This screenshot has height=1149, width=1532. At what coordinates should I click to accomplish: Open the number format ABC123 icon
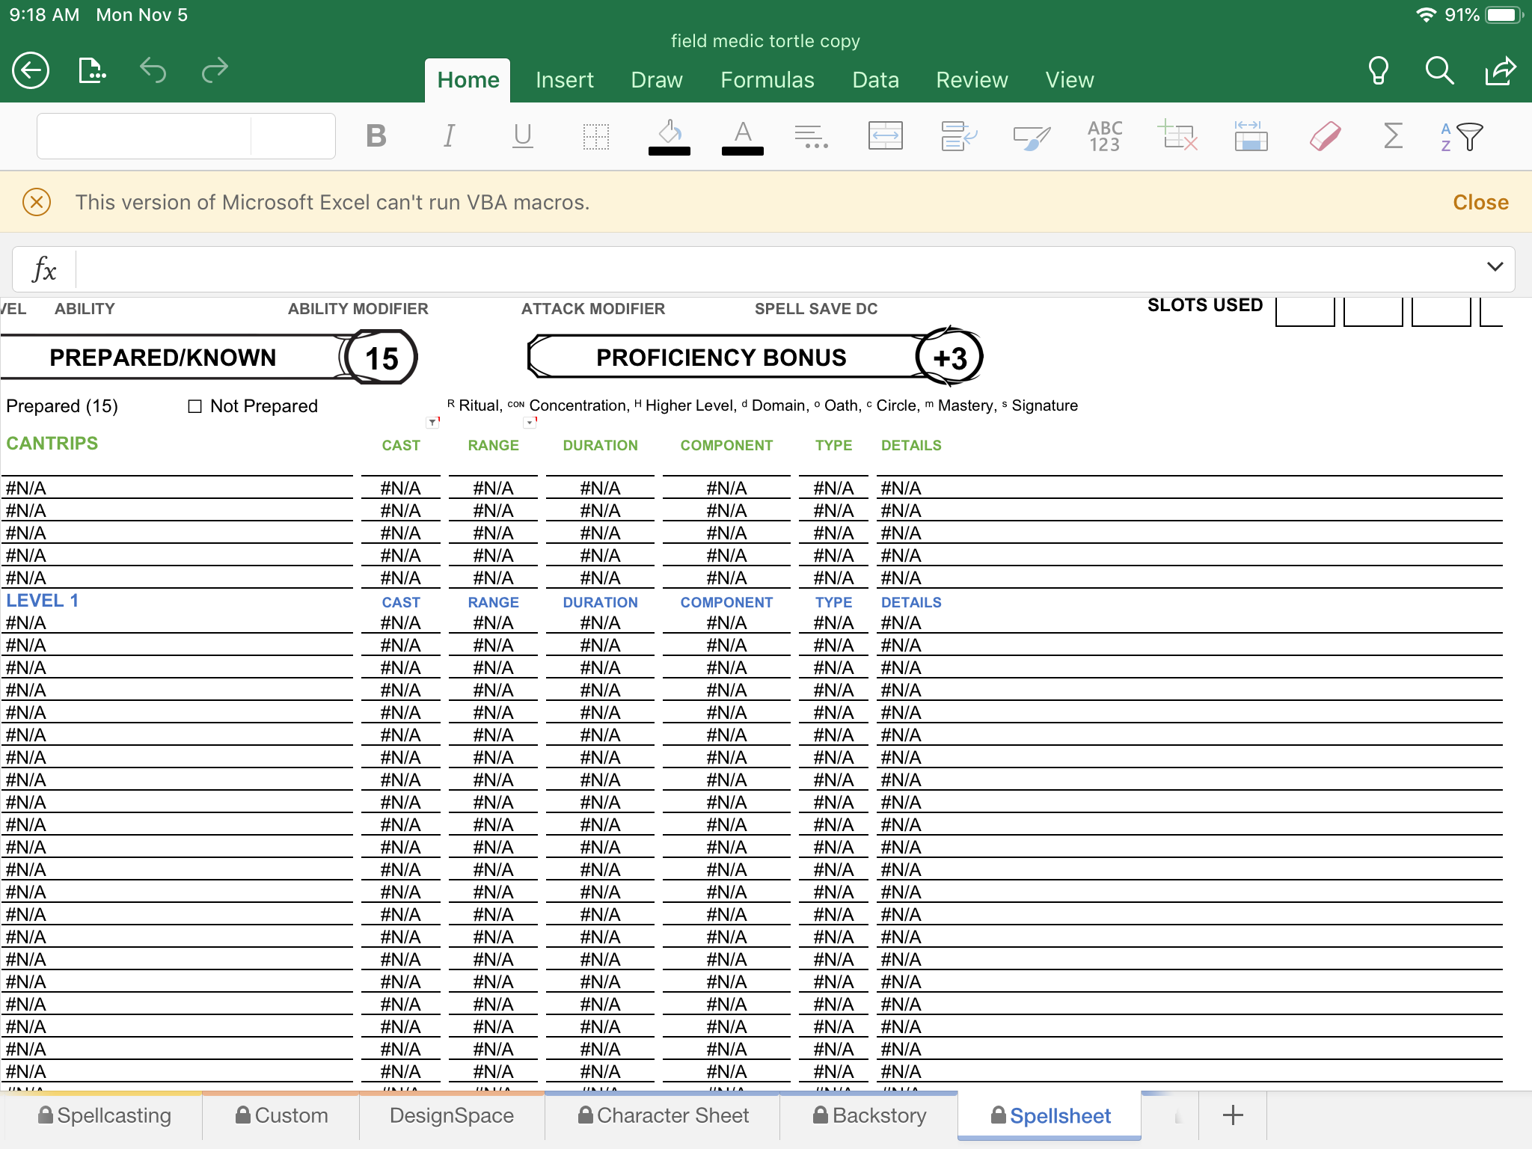pos(1105,136)
